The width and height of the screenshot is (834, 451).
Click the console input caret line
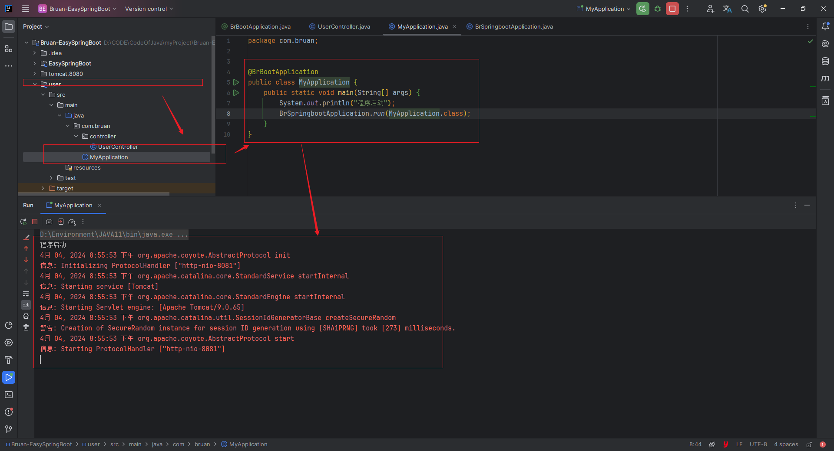(40, 359)
